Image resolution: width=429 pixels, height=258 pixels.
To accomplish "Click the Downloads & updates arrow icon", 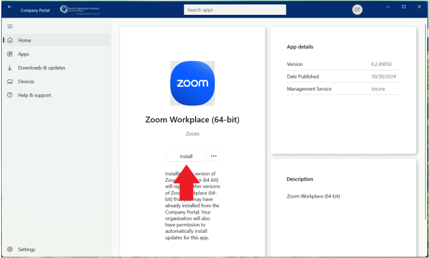I will [x=10, y=68].
